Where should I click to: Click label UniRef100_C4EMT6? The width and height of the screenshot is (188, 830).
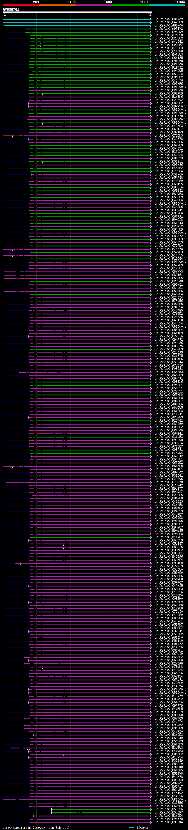coord(169,81)
